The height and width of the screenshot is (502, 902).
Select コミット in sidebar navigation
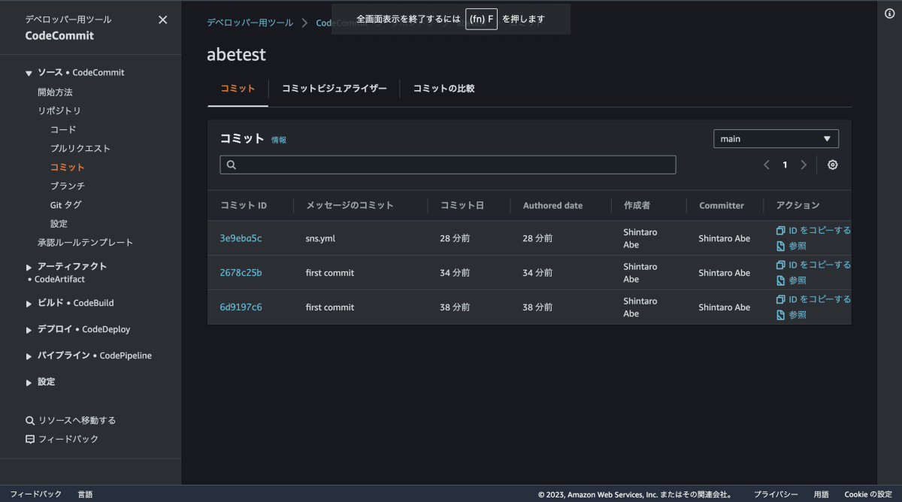[68, 167]
